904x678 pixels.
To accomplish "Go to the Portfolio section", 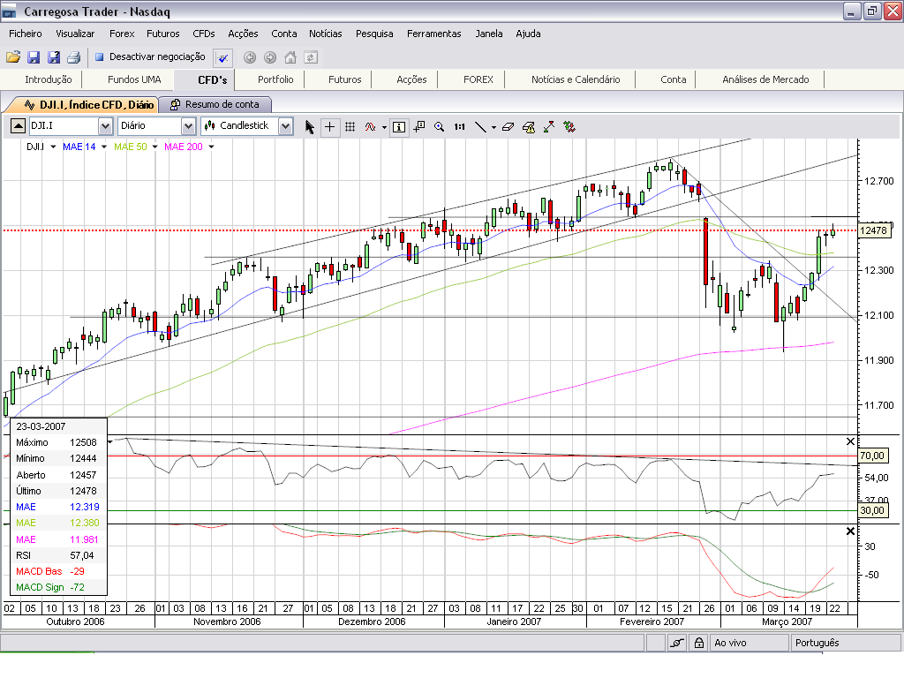I will coord(275,79).
